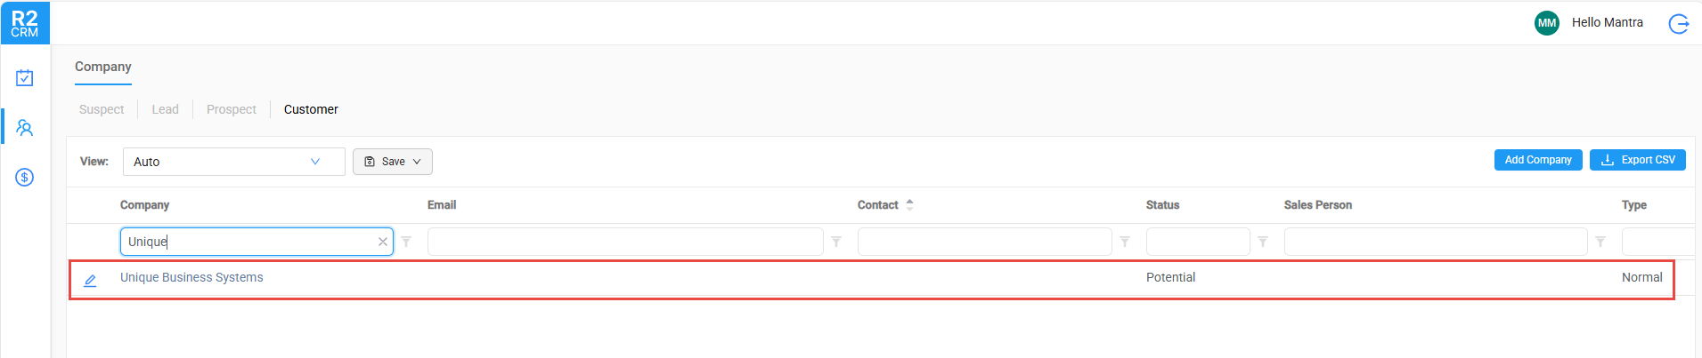Expand the Save dropdown button

coord(393,162)
